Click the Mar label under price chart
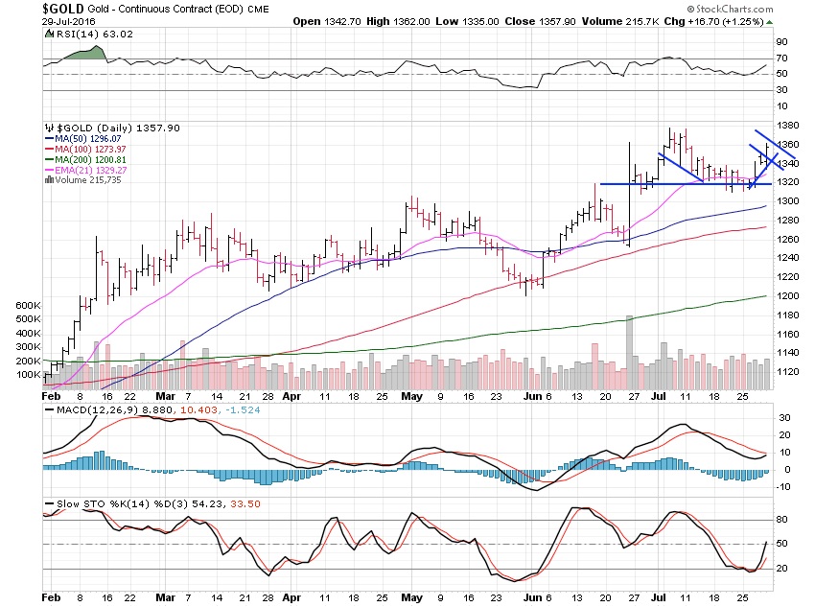This screenshot has height=607, width=815. point(165,397)
